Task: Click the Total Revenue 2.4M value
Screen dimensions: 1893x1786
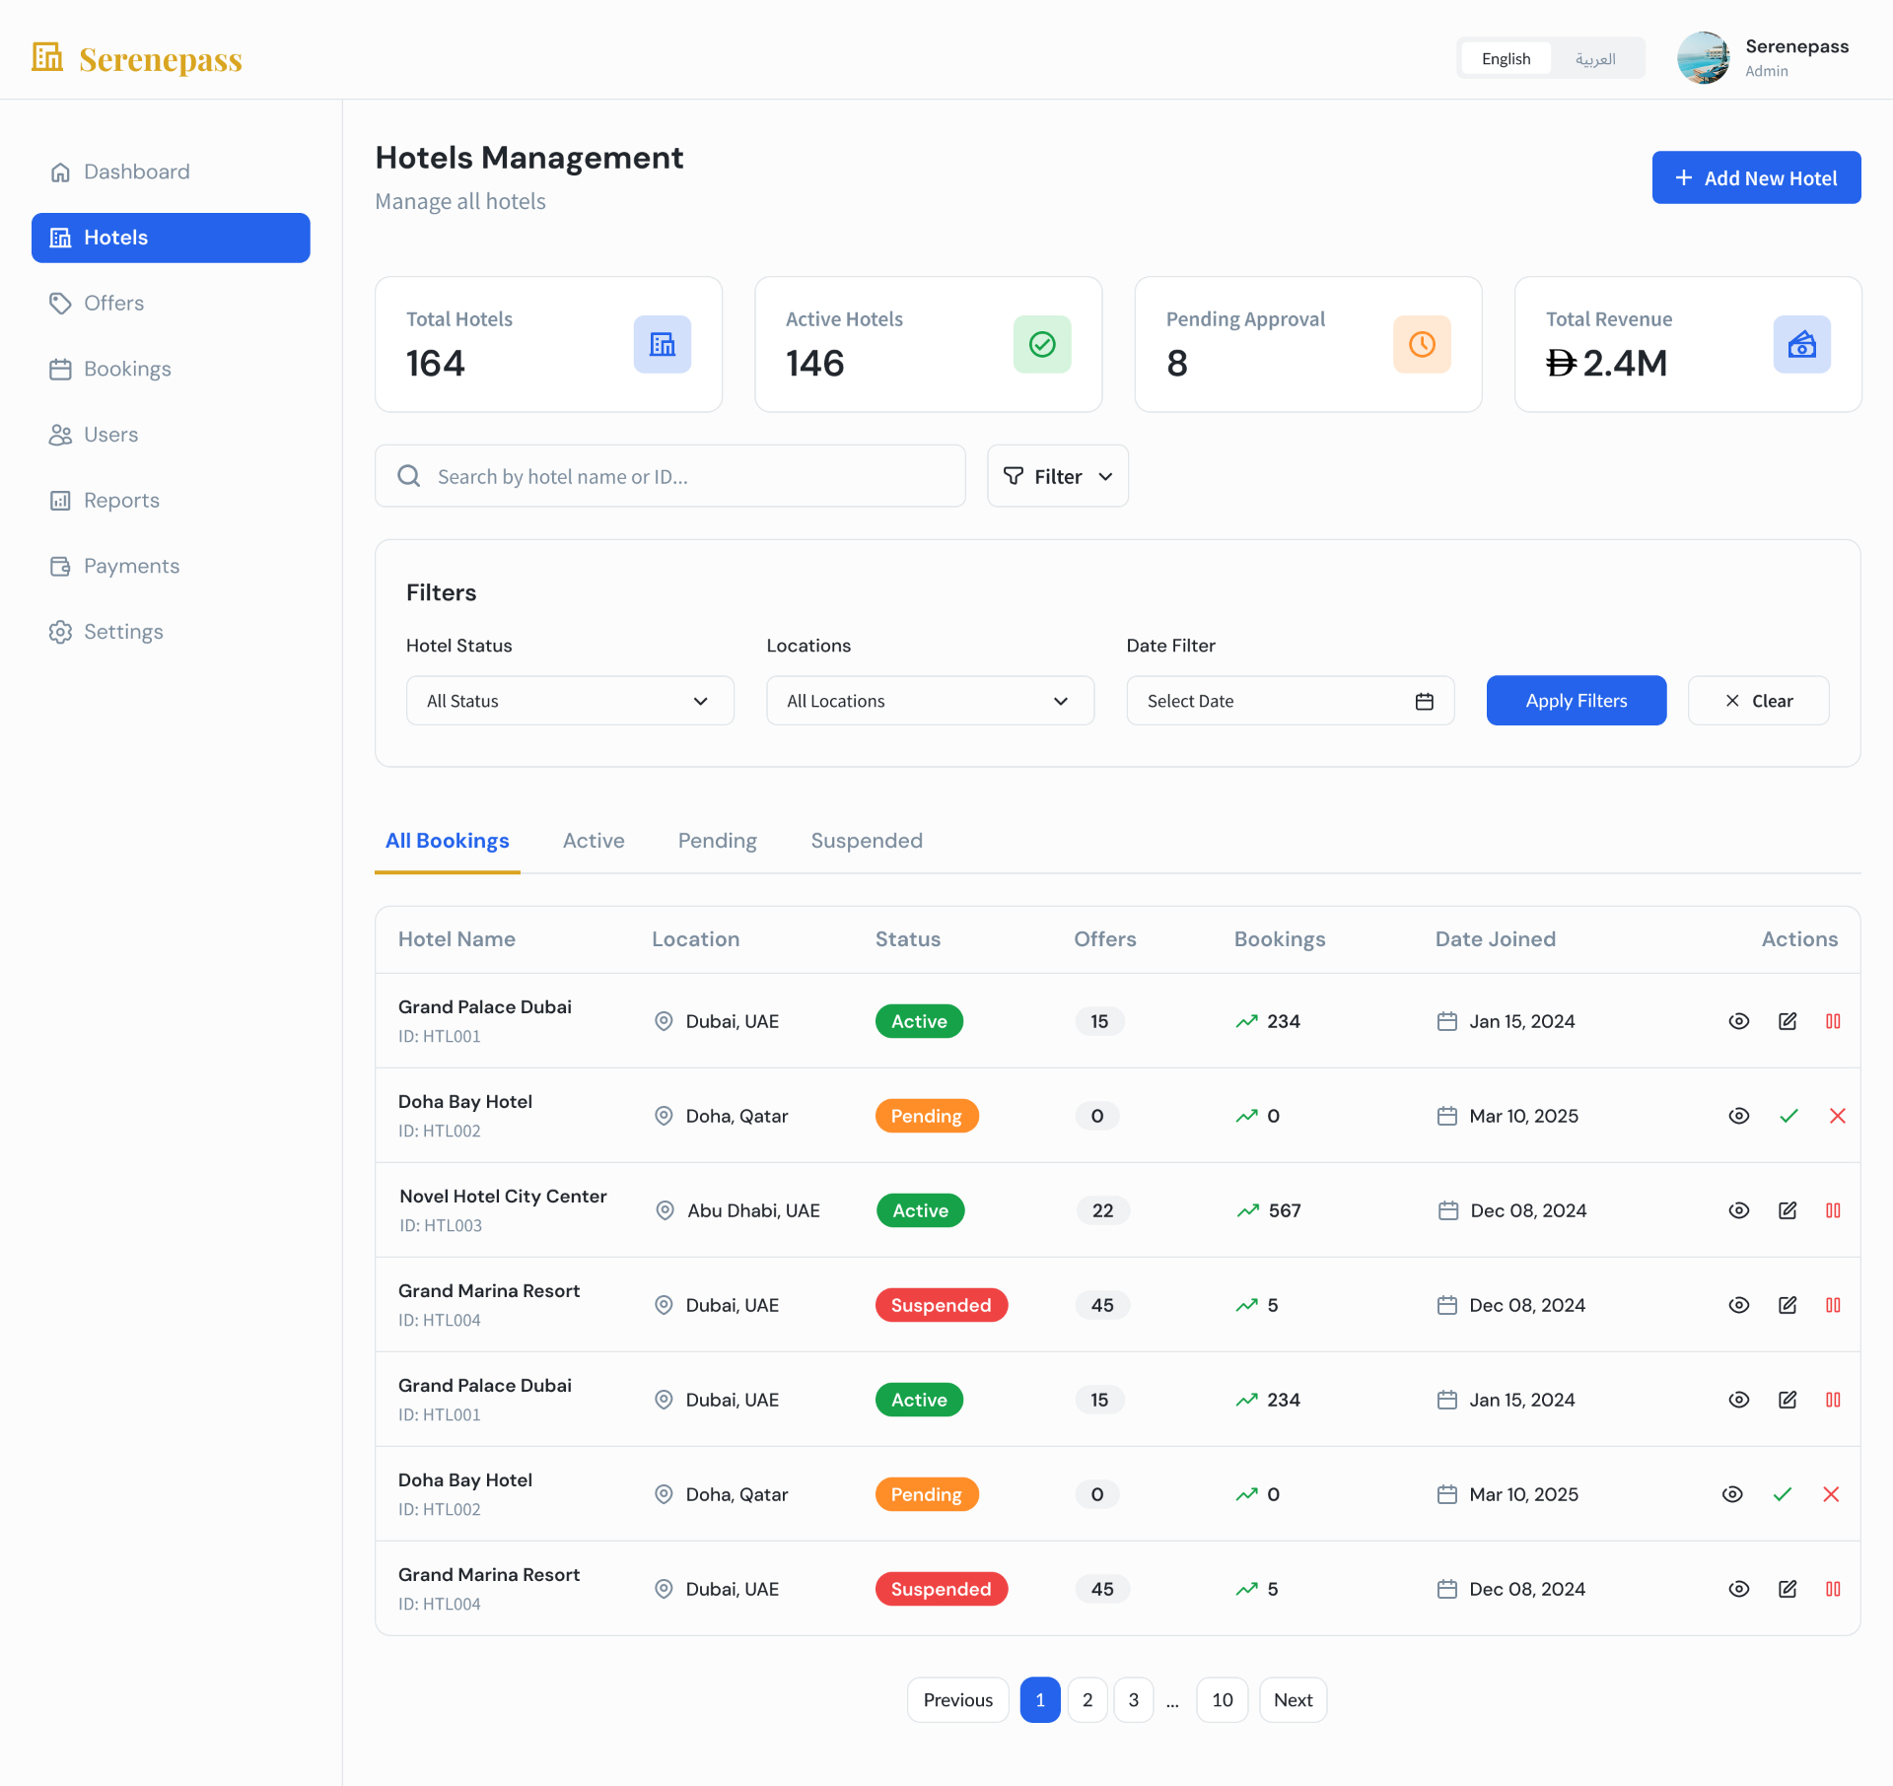Action: (1607, 363)
